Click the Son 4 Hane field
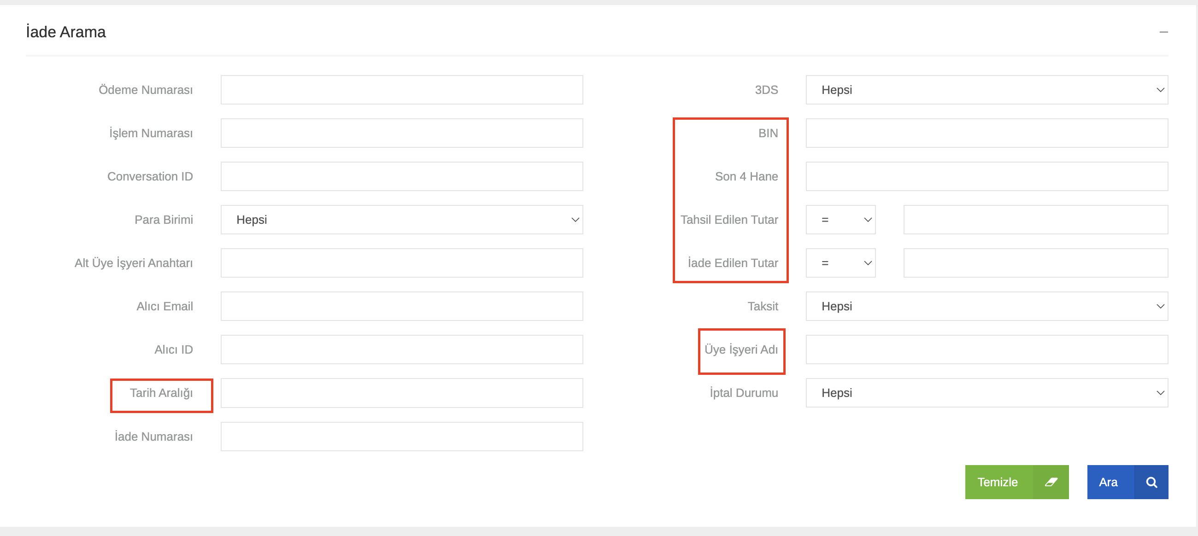Screen dimensions: 1198x536 [987, 176]
